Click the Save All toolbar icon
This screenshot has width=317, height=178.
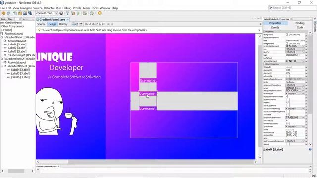pyautogui.click(x=30, y=13)
